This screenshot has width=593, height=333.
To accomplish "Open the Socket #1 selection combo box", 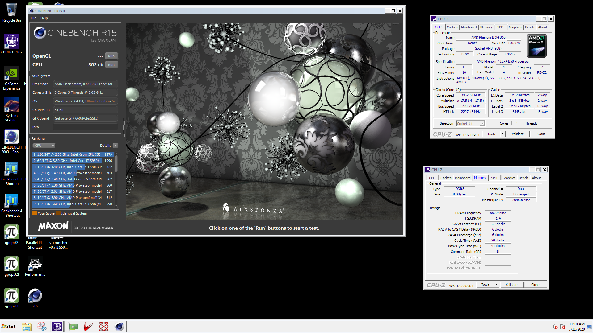I will 470,124.
